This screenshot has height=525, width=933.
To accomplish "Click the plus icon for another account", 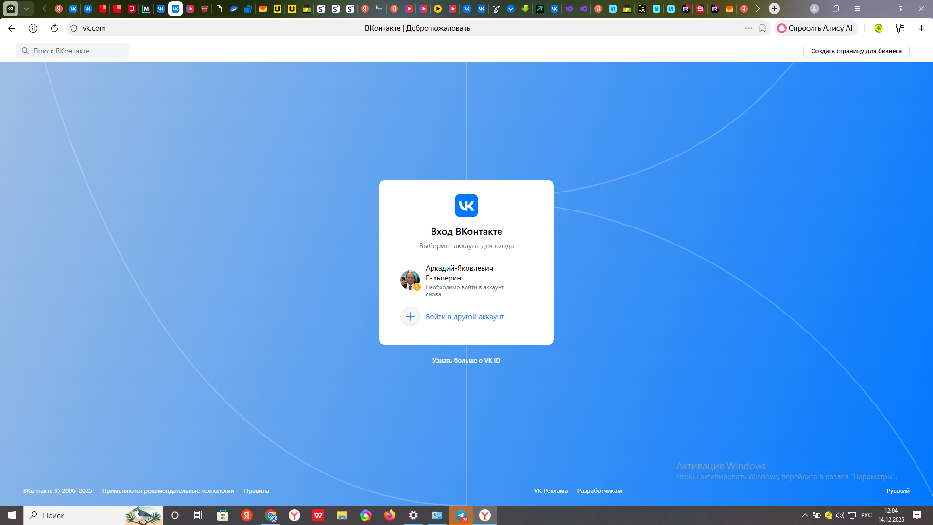I will [410, 316].
